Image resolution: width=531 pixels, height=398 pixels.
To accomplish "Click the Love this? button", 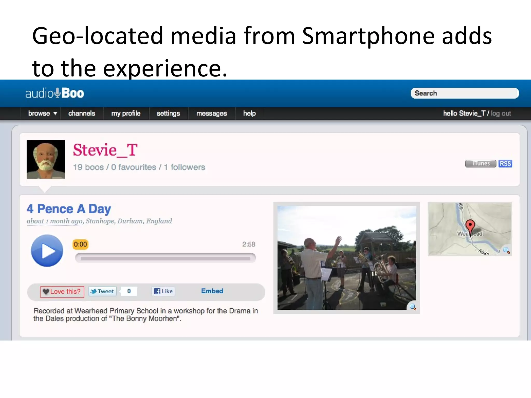I will point(62,292).
